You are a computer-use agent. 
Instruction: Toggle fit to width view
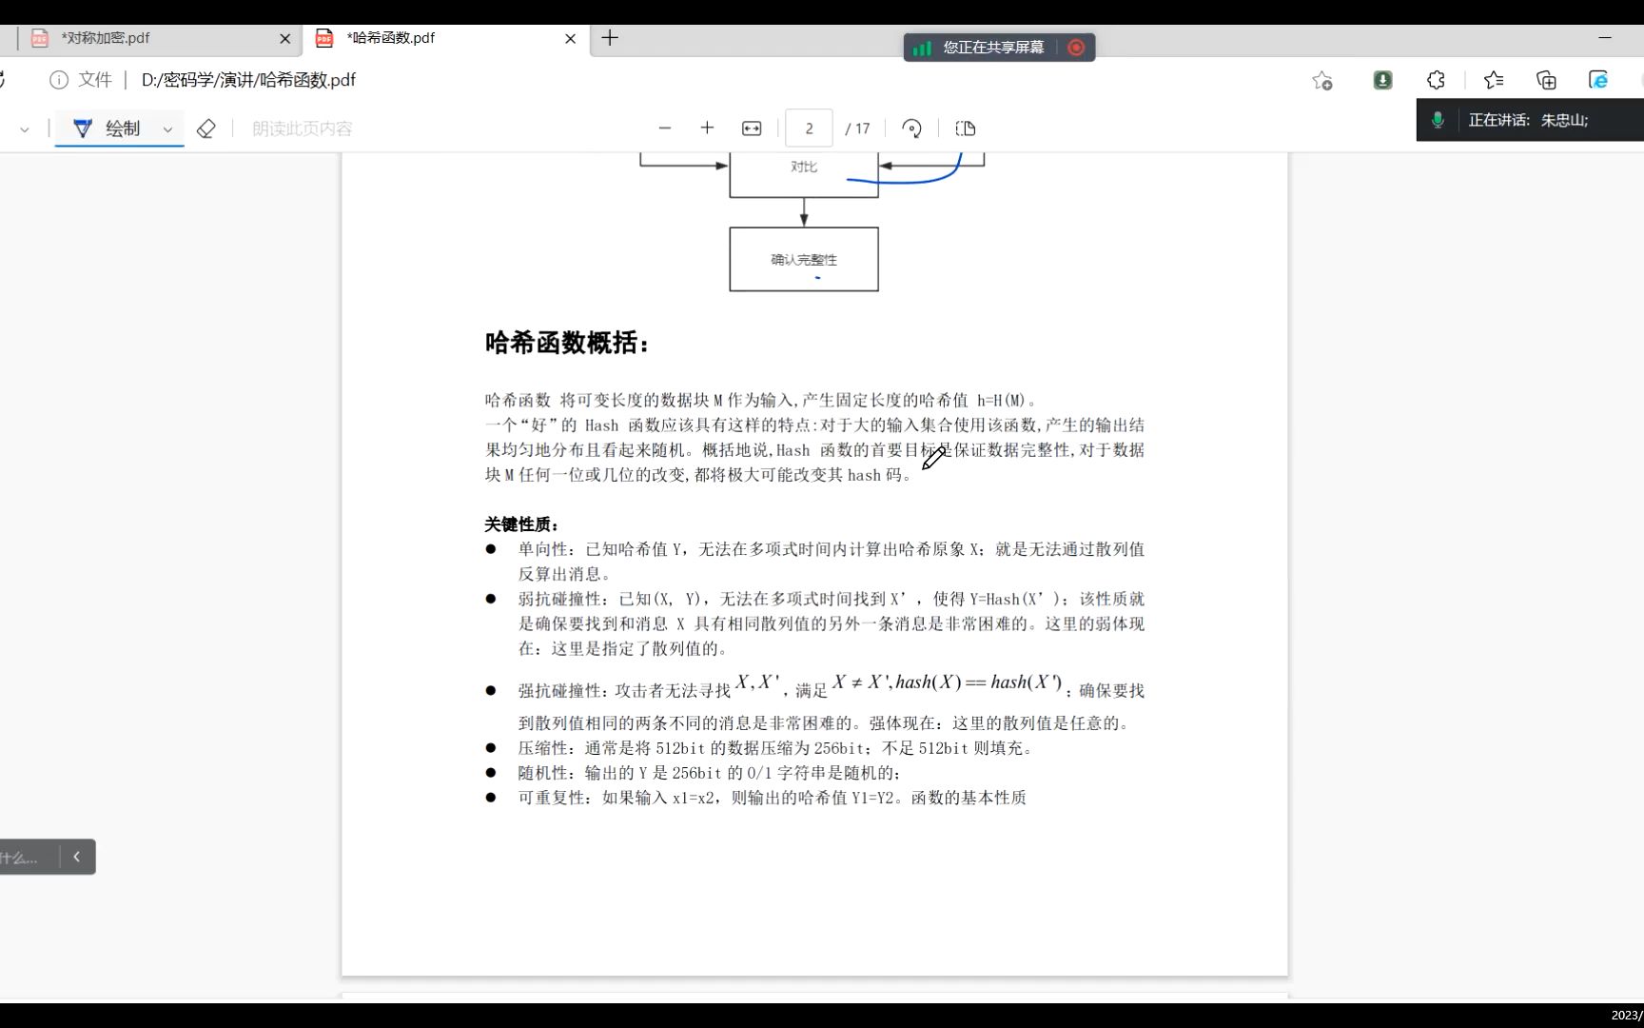752,128
